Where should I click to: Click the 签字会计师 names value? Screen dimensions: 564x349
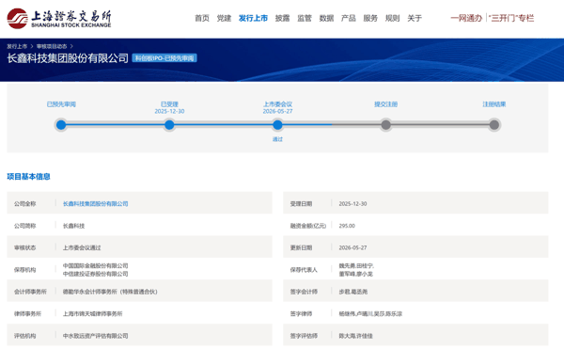pos(352,292)
